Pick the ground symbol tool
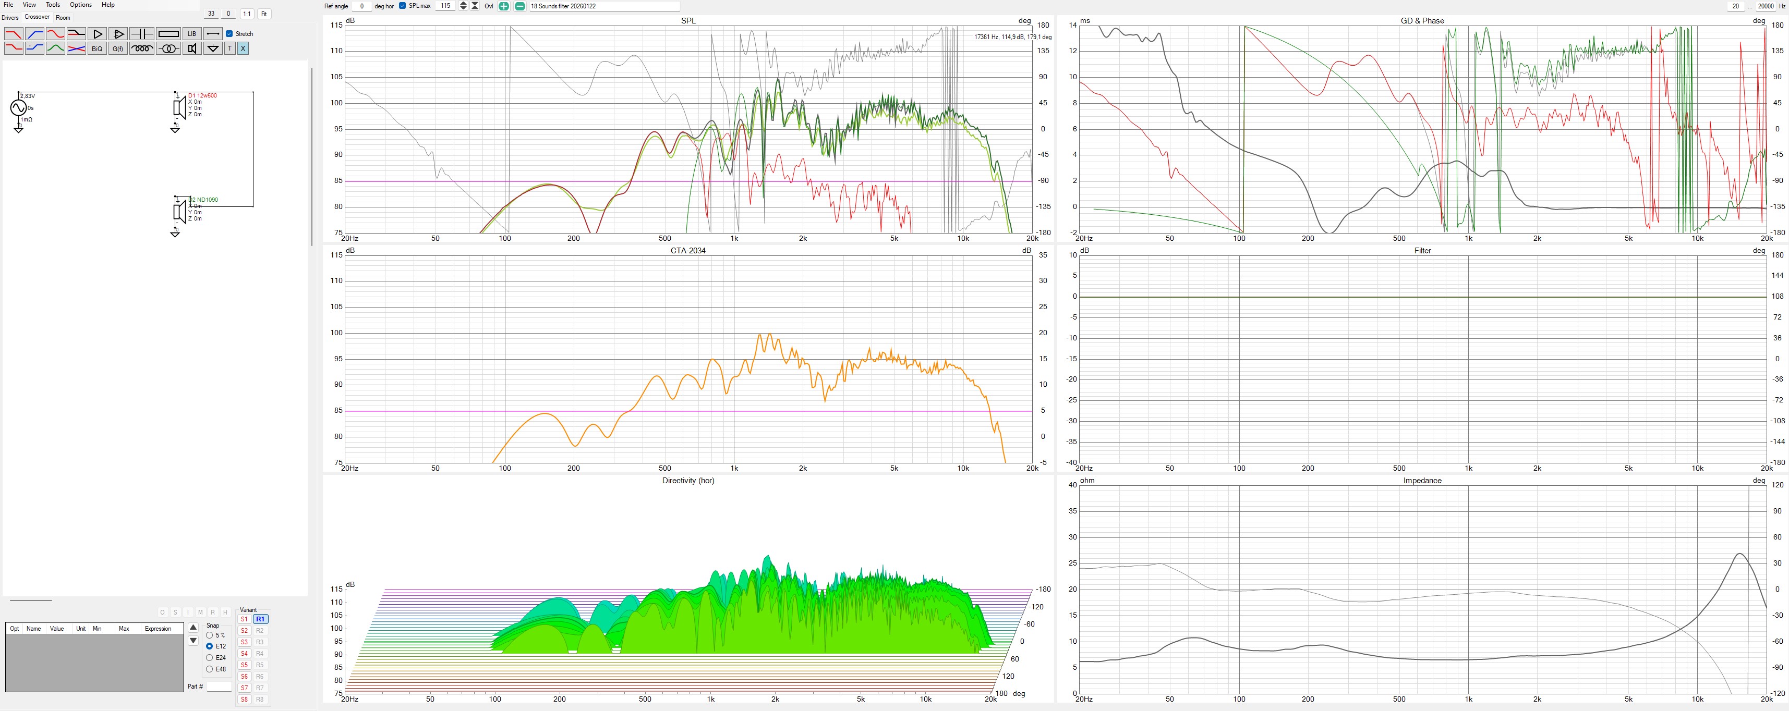This screenshot has height=711, width=1789. point(213,48)
